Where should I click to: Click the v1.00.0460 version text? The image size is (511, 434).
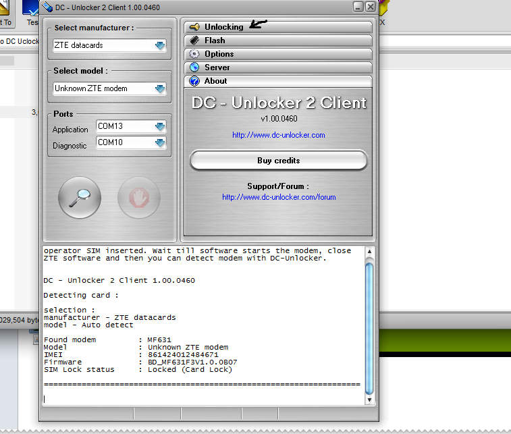[x=279, y=119]
